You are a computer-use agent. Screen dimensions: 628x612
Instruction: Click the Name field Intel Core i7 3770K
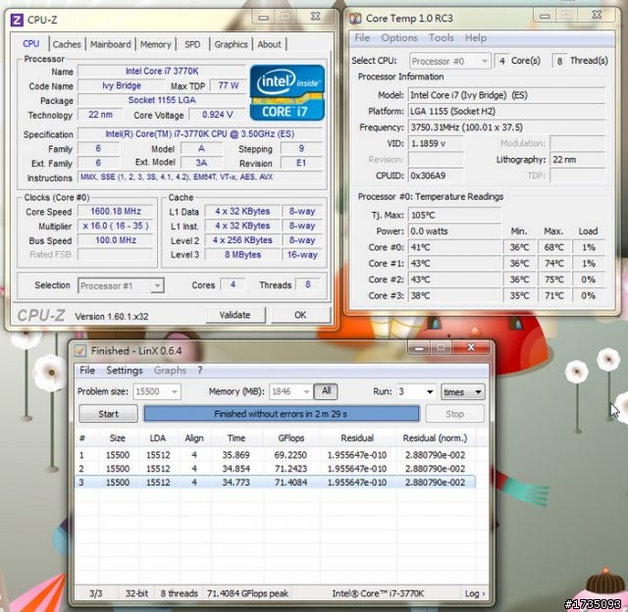pos(161,72)
